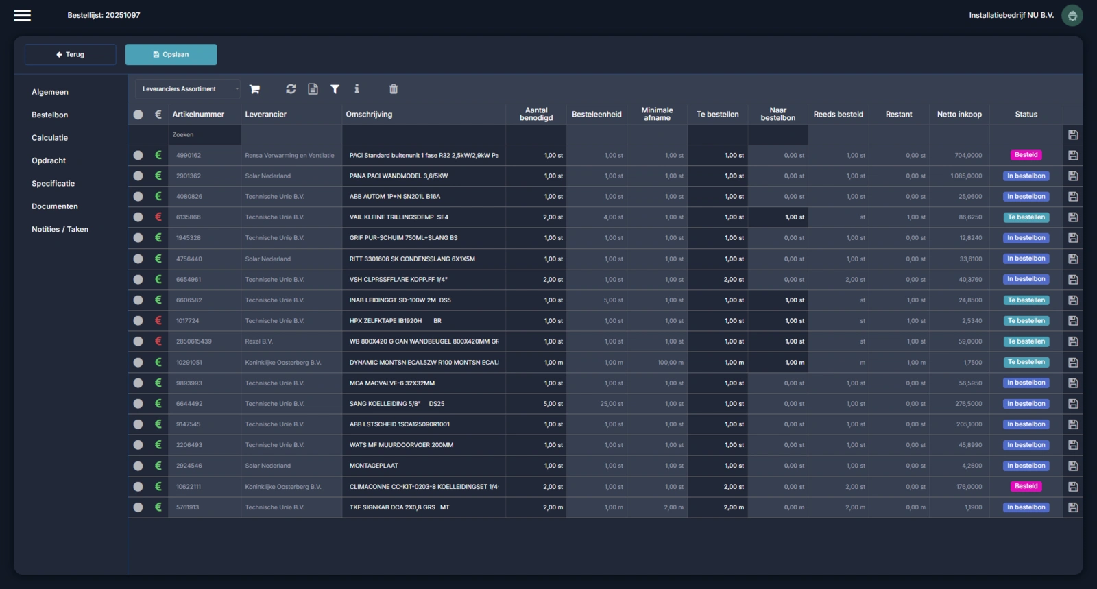Select row with article 4990162
This screenshot has height=589, width=1097.
point(138,156)
